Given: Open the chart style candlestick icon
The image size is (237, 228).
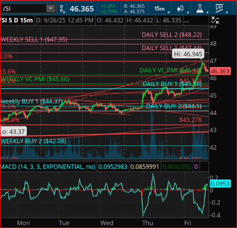Looking at the screenshot, I should (x=180, y=8).
